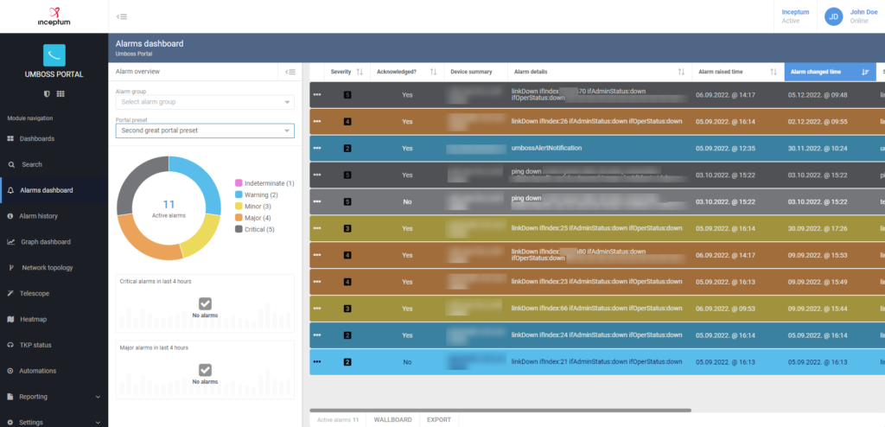Viewport: 885px width, 427px height.
Task: Expand the Settings menu
Action: pyautogui.click(x=54, y=422)
